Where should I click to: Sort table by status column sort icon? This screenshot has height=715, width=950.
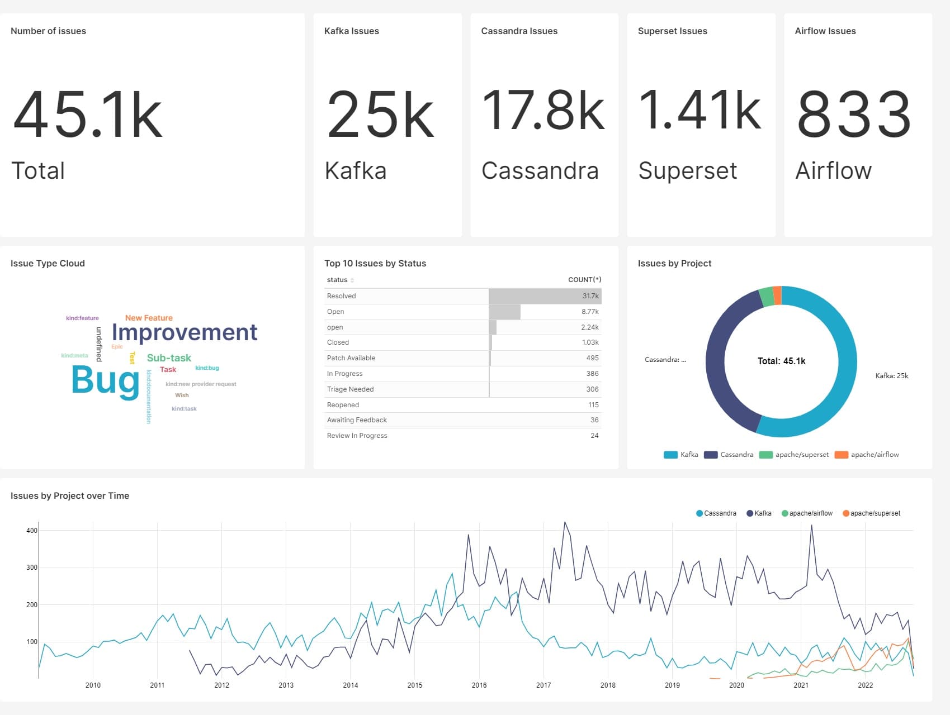coord(352,280)
